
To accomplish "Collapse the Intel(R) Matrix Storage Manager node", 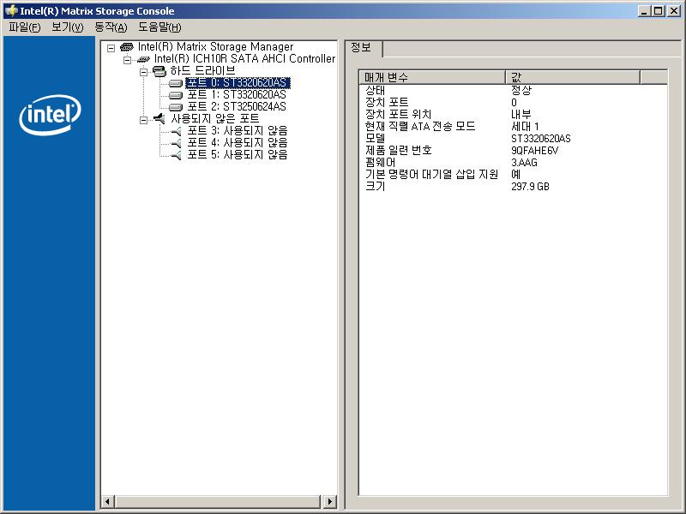I will [x=111, y=48].
